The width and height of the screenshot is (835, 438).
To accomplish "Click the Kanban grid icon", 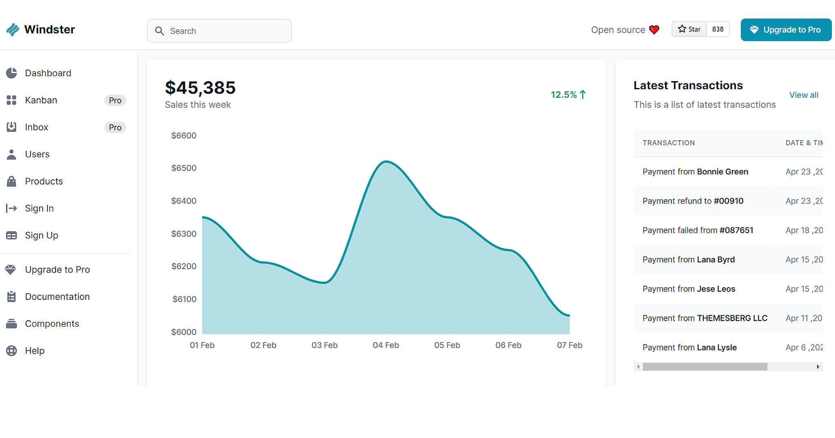I will [11, 100].
